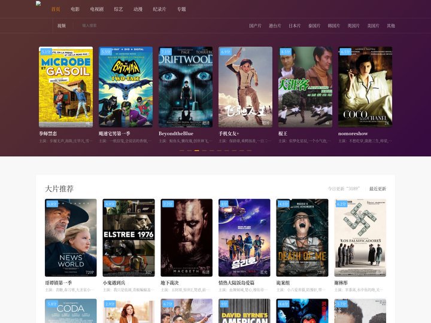This screenshot has width=431, height=323.
Task: Open the Driftwood poster
Action: click(186, 87)
